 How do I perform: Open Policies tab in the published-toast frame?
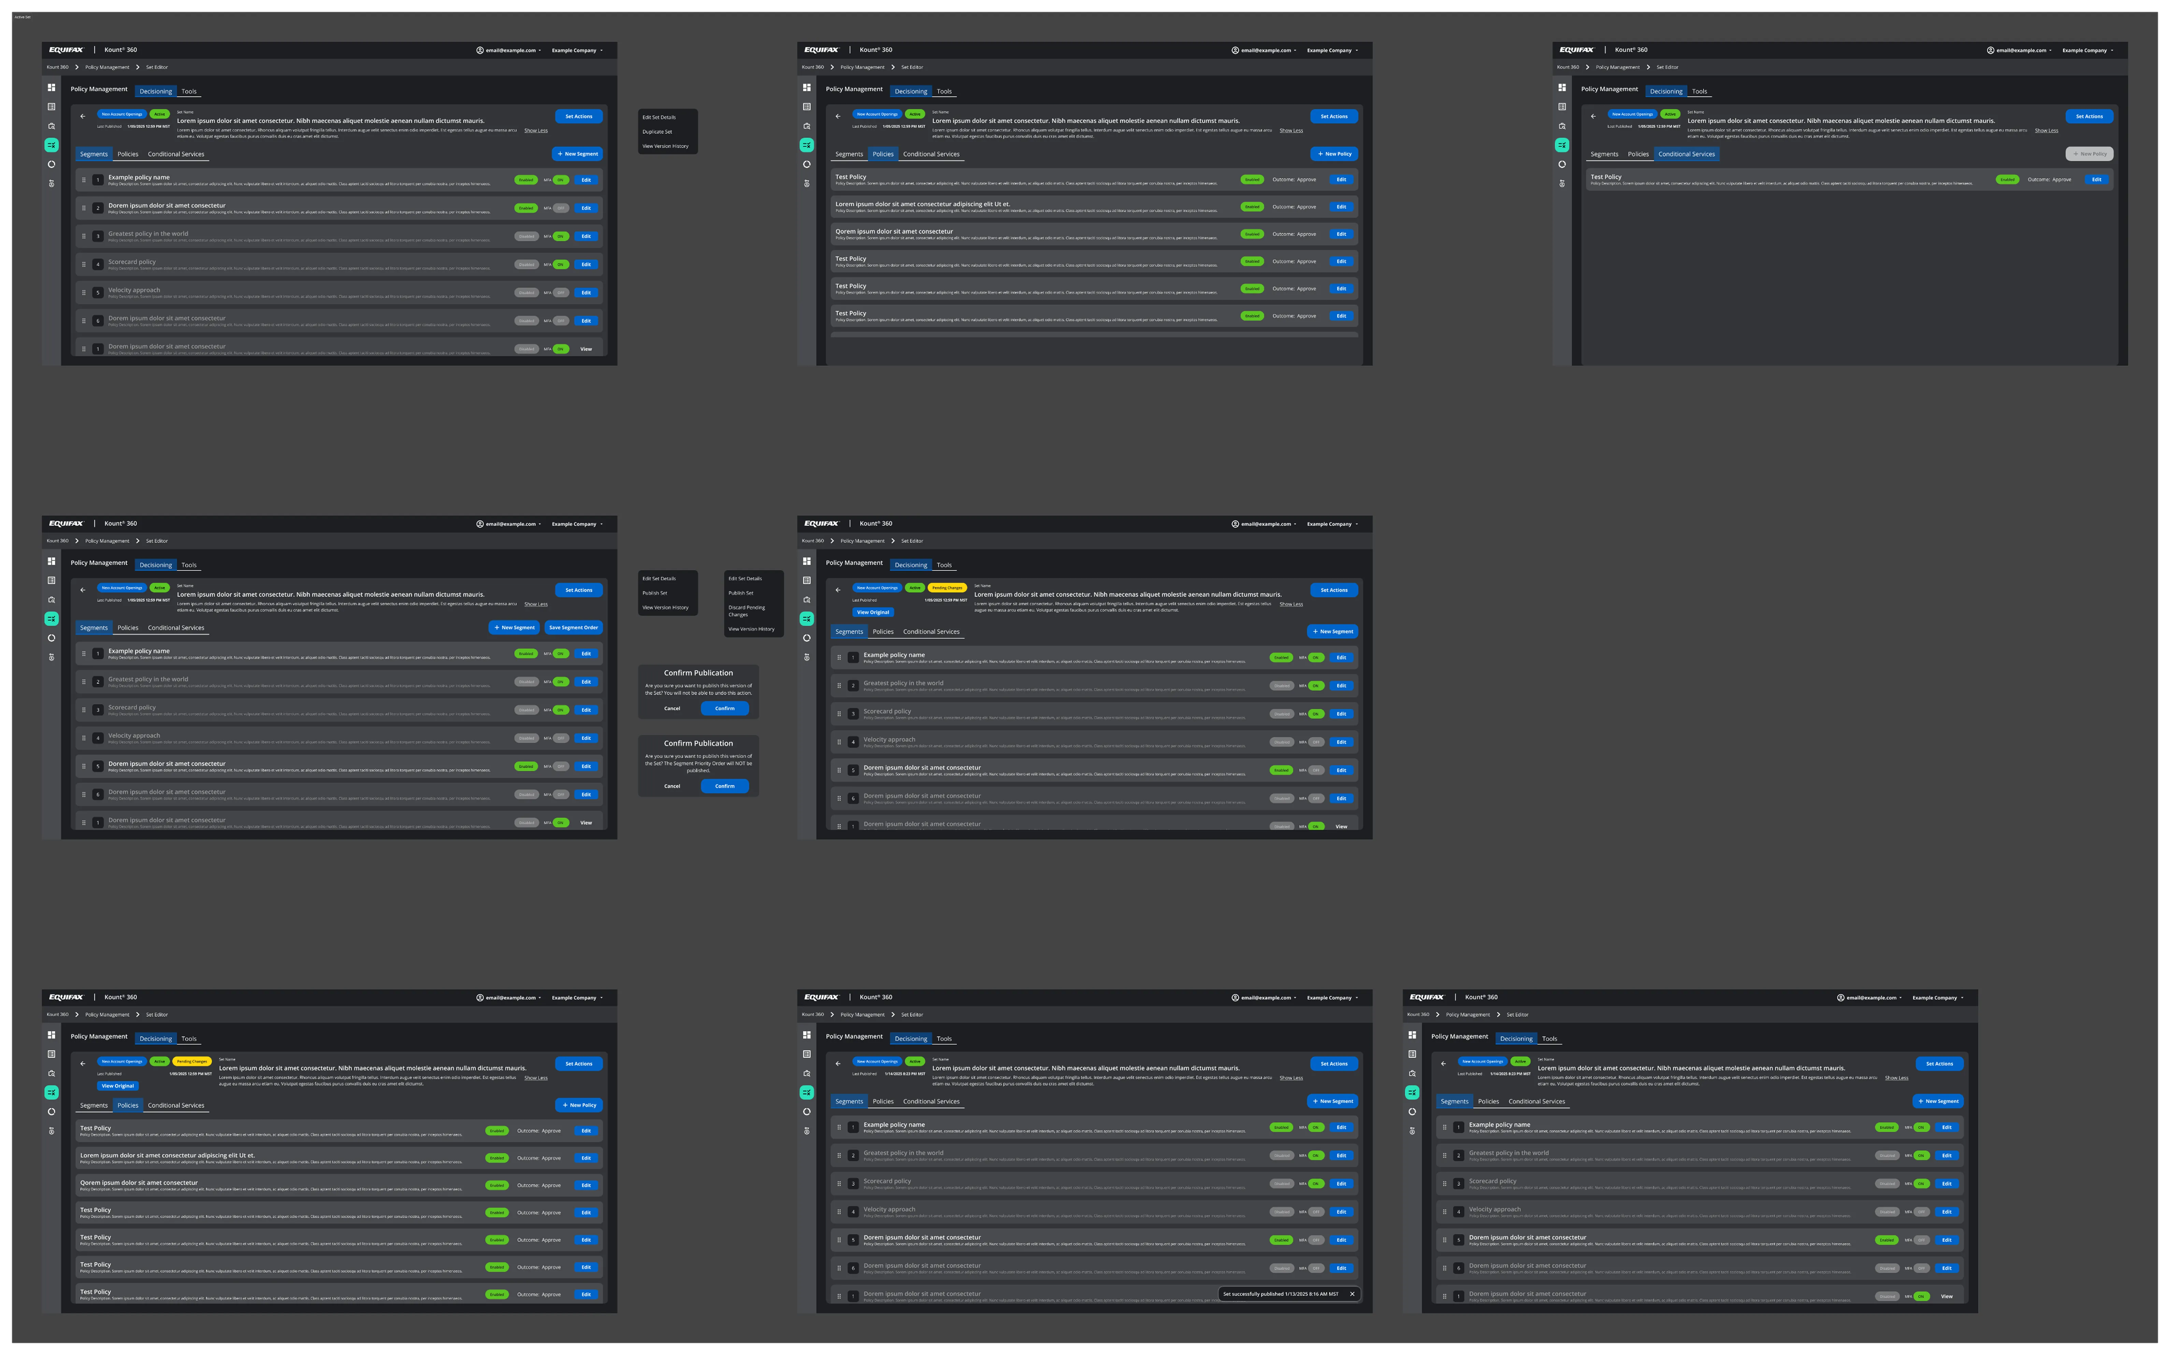point(883,1101)
